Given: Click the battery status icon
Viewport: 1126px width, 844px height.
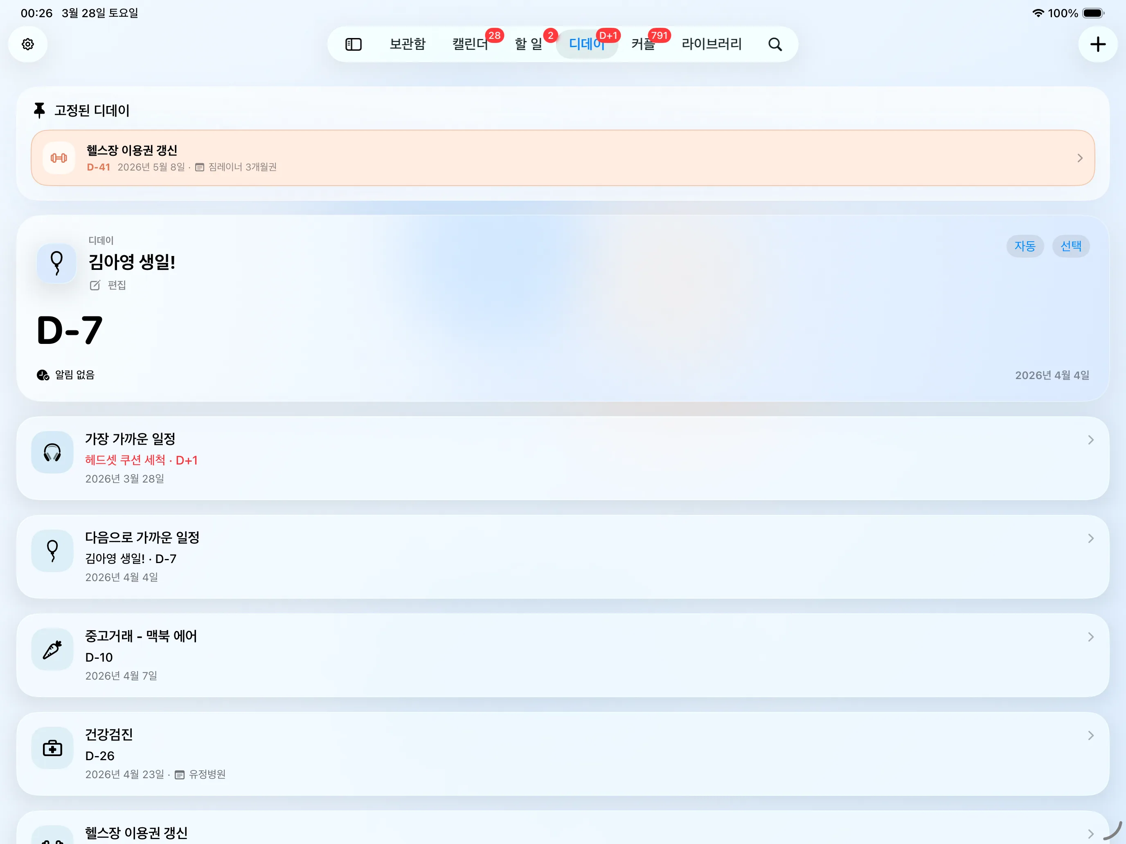Looking at the screenshot, I should pos(1093,13).
